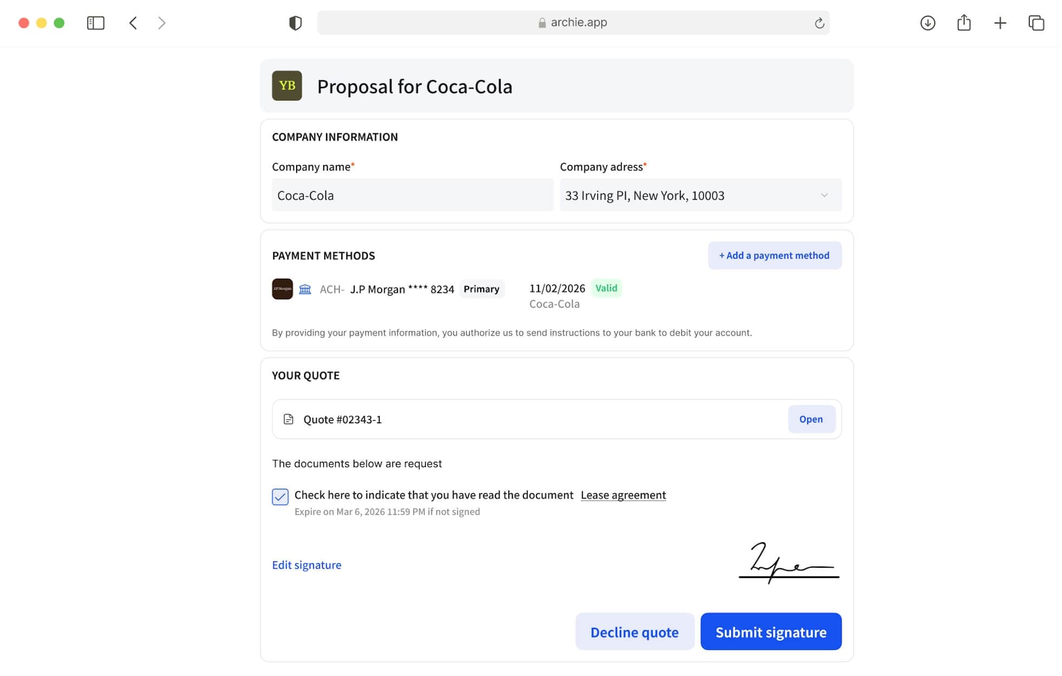Open the Company address dropdown

(824, 195)
